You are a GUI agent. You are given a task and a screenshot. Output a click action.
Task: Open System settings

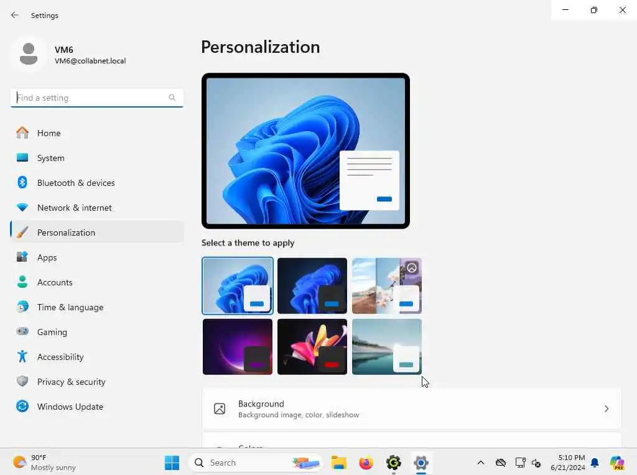click(x=97, y=157)
